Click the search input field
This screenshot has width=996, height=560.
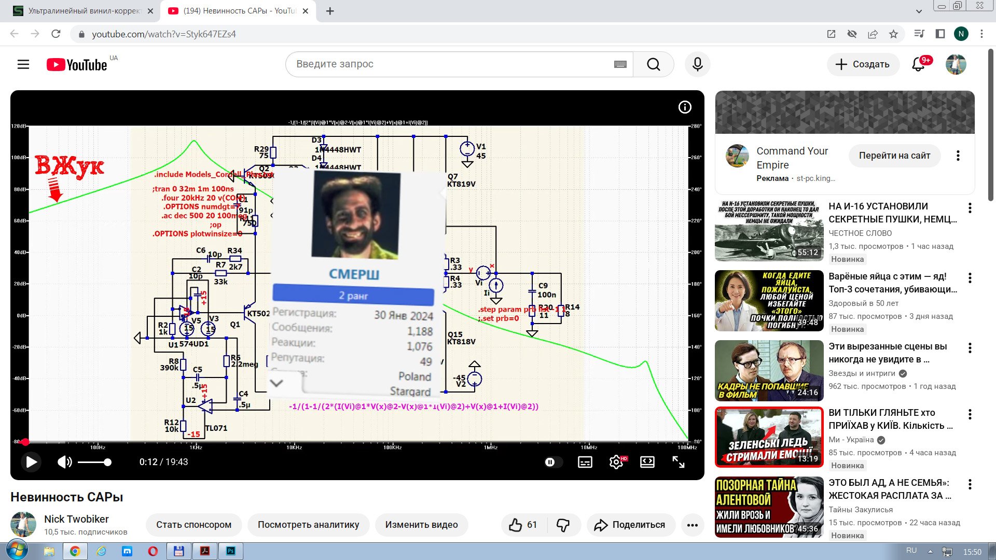[451, 64]
